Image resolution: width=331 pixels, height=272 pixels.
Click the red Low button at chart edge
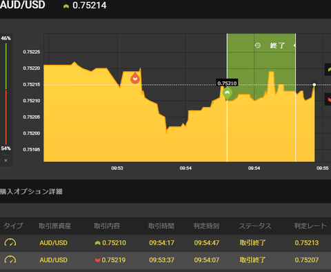click(x=328, y=99)
